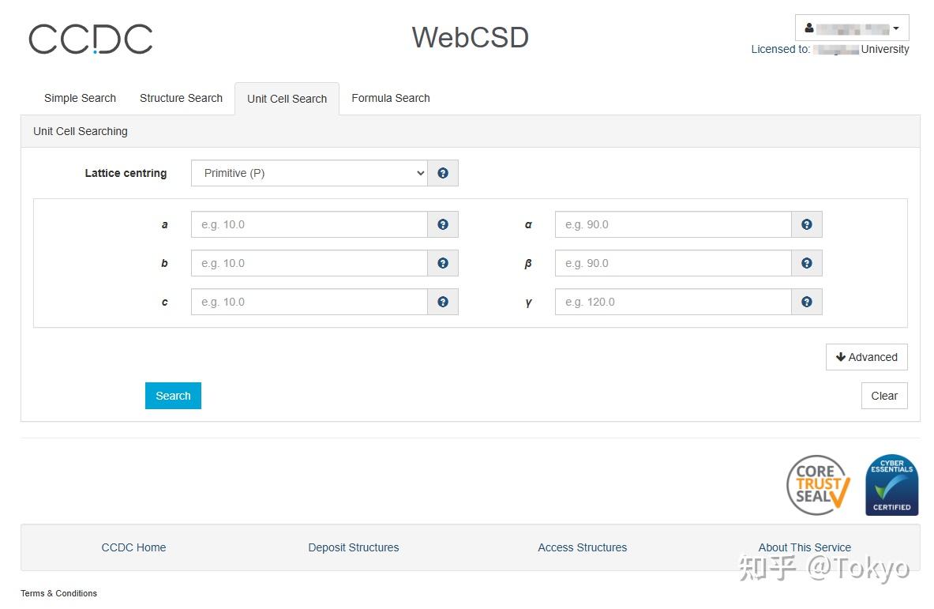This screenshot has width=934, height=609.
Task: Focus the cell length b input
Action: 309,263
